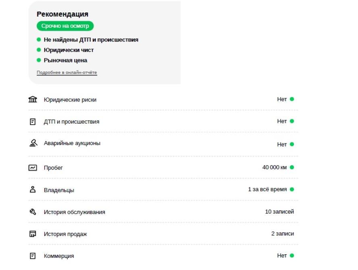Click the Срочно на осмотр green badge

pyautogui.click(x=65, y=26)
